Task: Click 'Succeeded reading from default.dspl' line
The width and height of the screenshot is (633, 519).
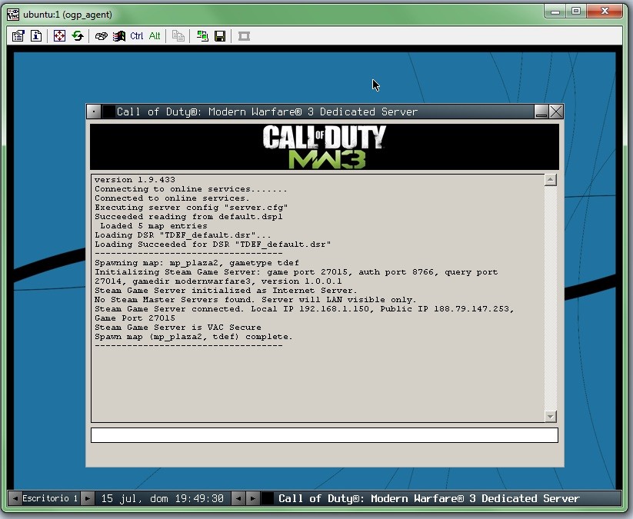Action: (x=188, y=217)
